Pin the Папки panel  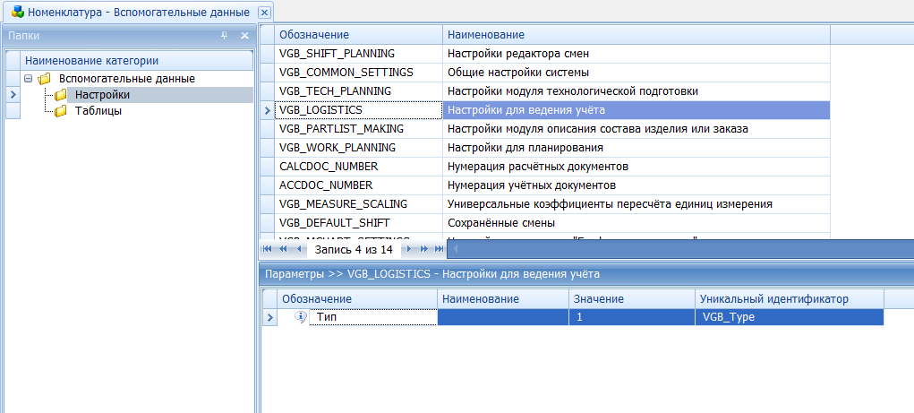pyautogui.click(x=225, y=36)
